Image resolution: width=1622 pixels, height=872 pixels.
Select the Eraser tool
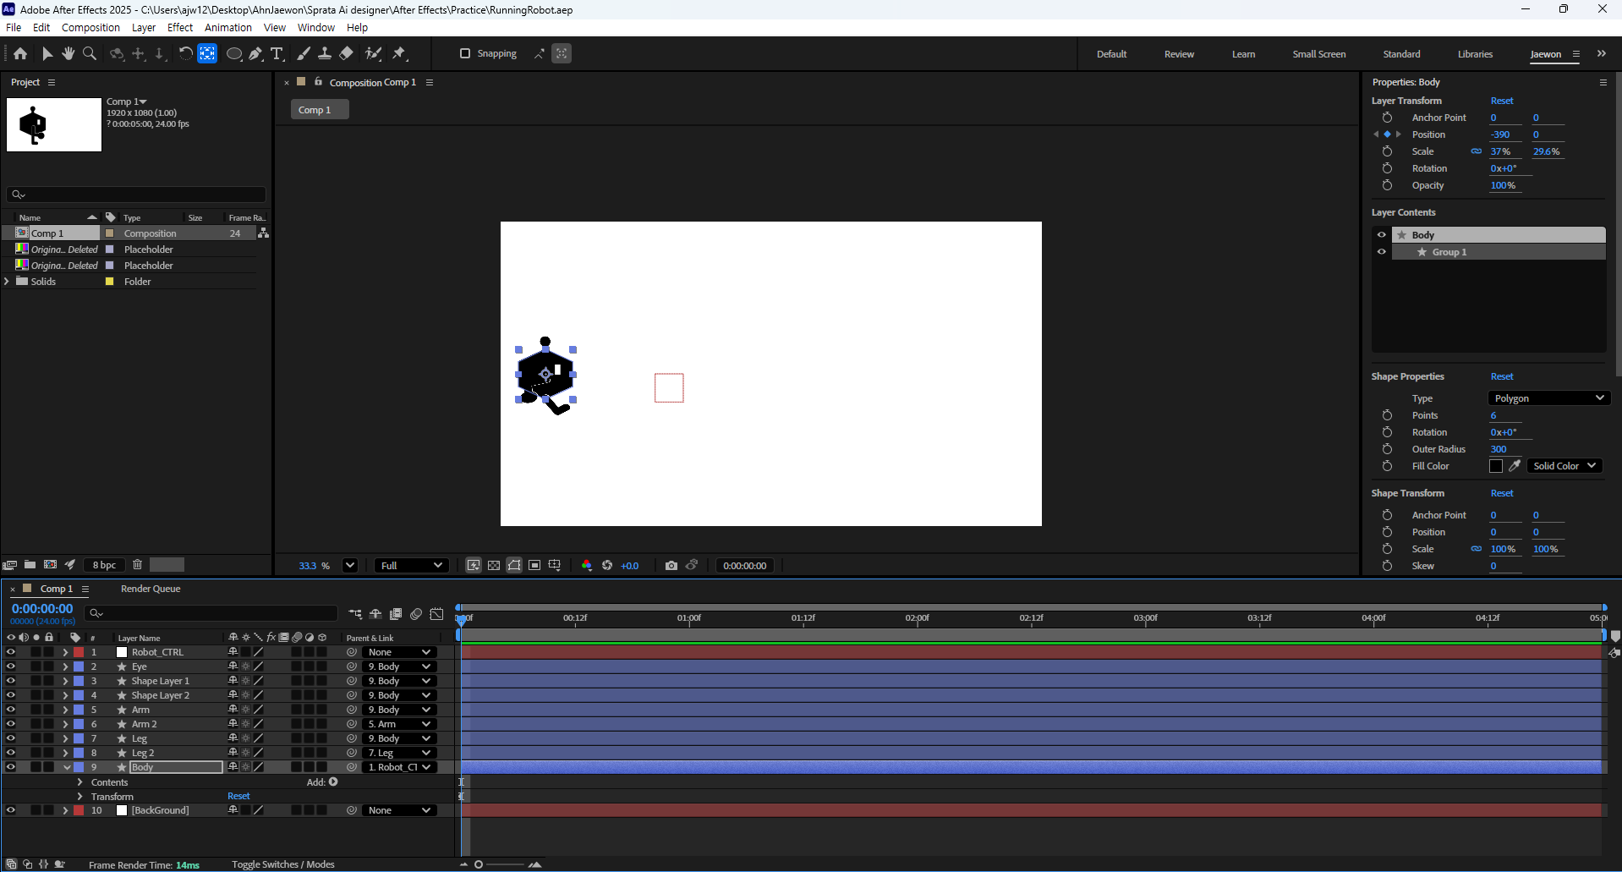pyautogui.click(x=346, y=53)
